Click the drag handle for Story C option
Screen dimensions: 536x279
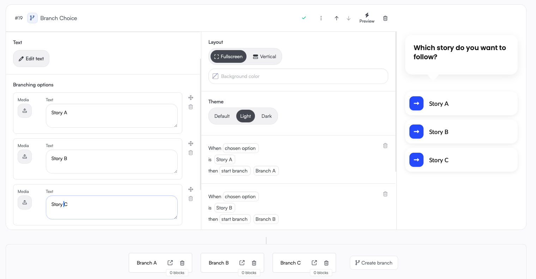[191, 189]
